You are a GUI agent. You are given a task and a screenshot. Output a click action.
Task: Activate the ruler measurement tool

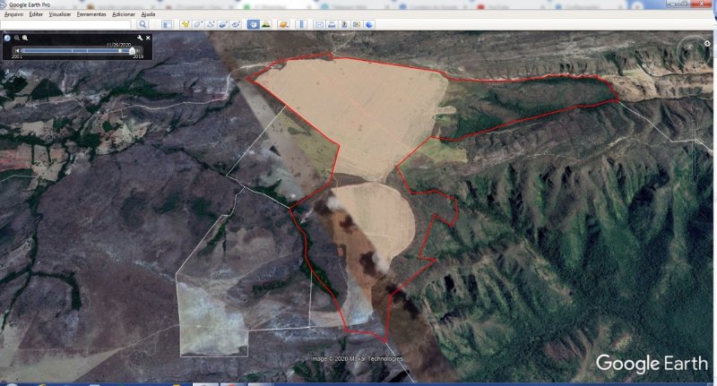299,24
